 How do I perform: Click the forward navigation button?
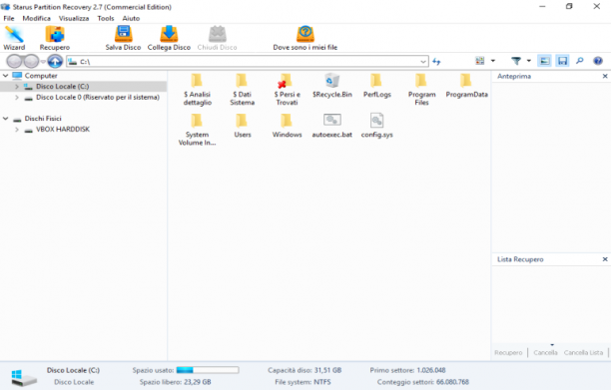[31, 61]
